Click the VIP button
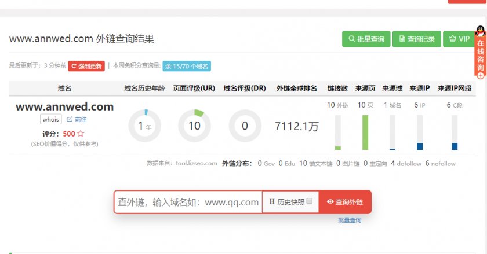The height and width of the screenshot is (254, 487). [459, 39]
